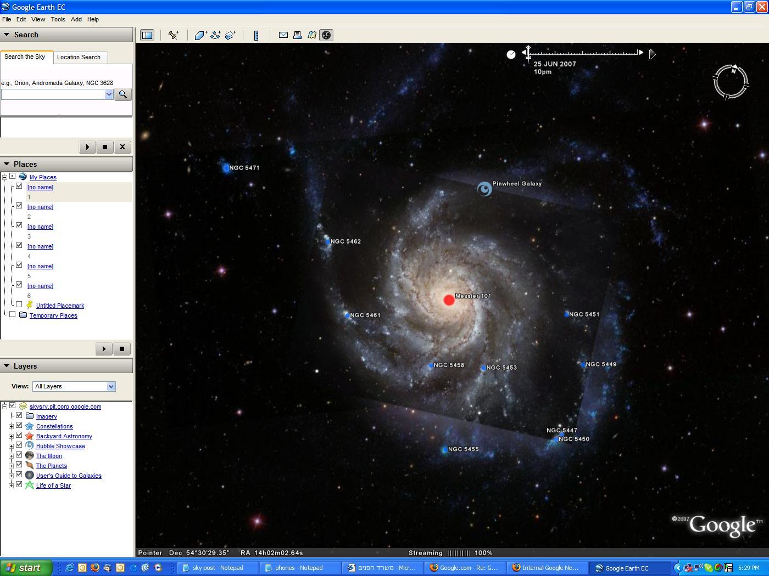This screenshot has width=769, height=576.
Task: Select the ruler measurement tool
Action: click(256, 35)
